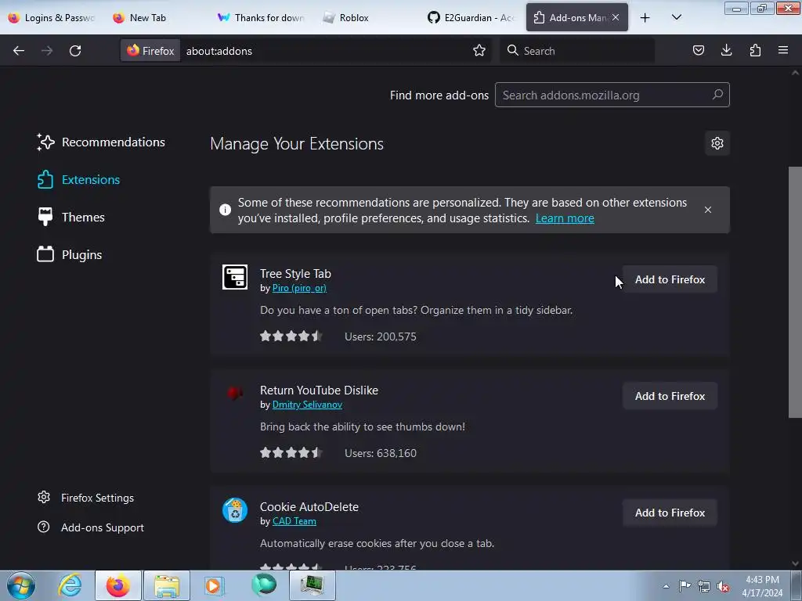Open the Downloads panel icon
Viewport: 802px width, 601px height.
click(726, 51)
